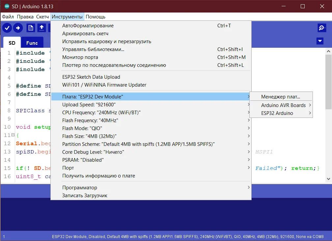Expand Flash Mode: "QIO" submenu

(151, 128)
